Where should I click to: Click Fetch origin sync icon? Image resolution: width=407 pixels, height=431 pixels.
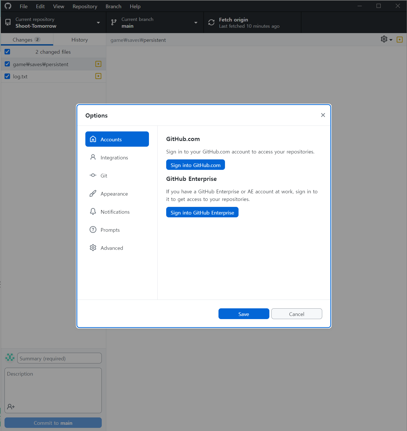211,22
